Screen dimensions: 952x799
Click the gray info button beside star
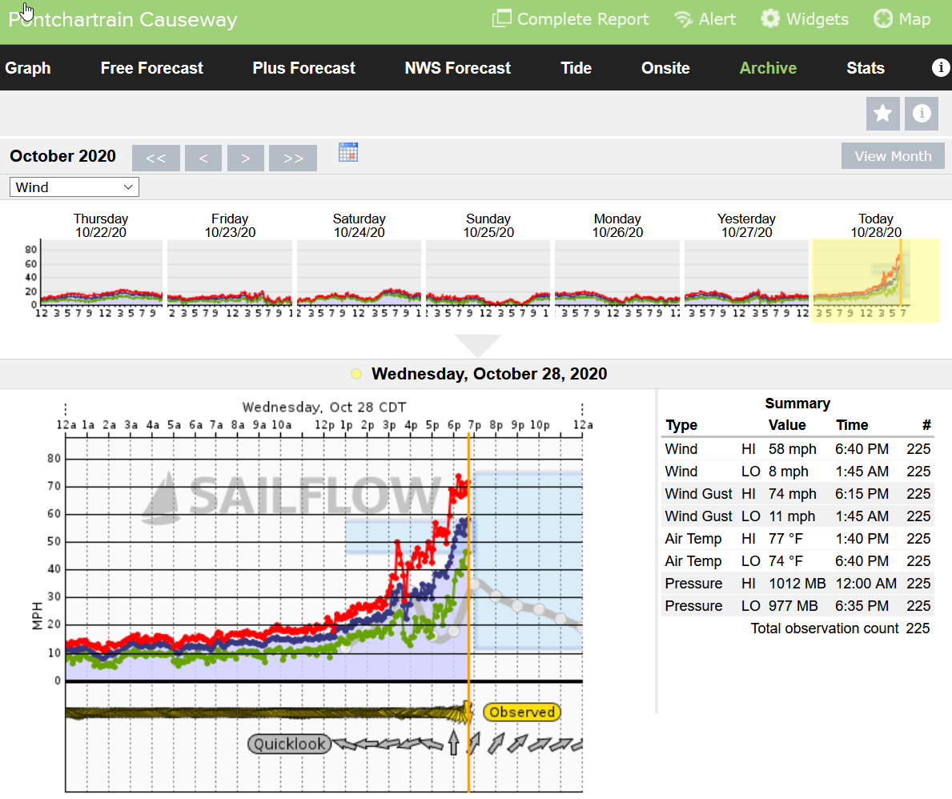tap(921, 114)
